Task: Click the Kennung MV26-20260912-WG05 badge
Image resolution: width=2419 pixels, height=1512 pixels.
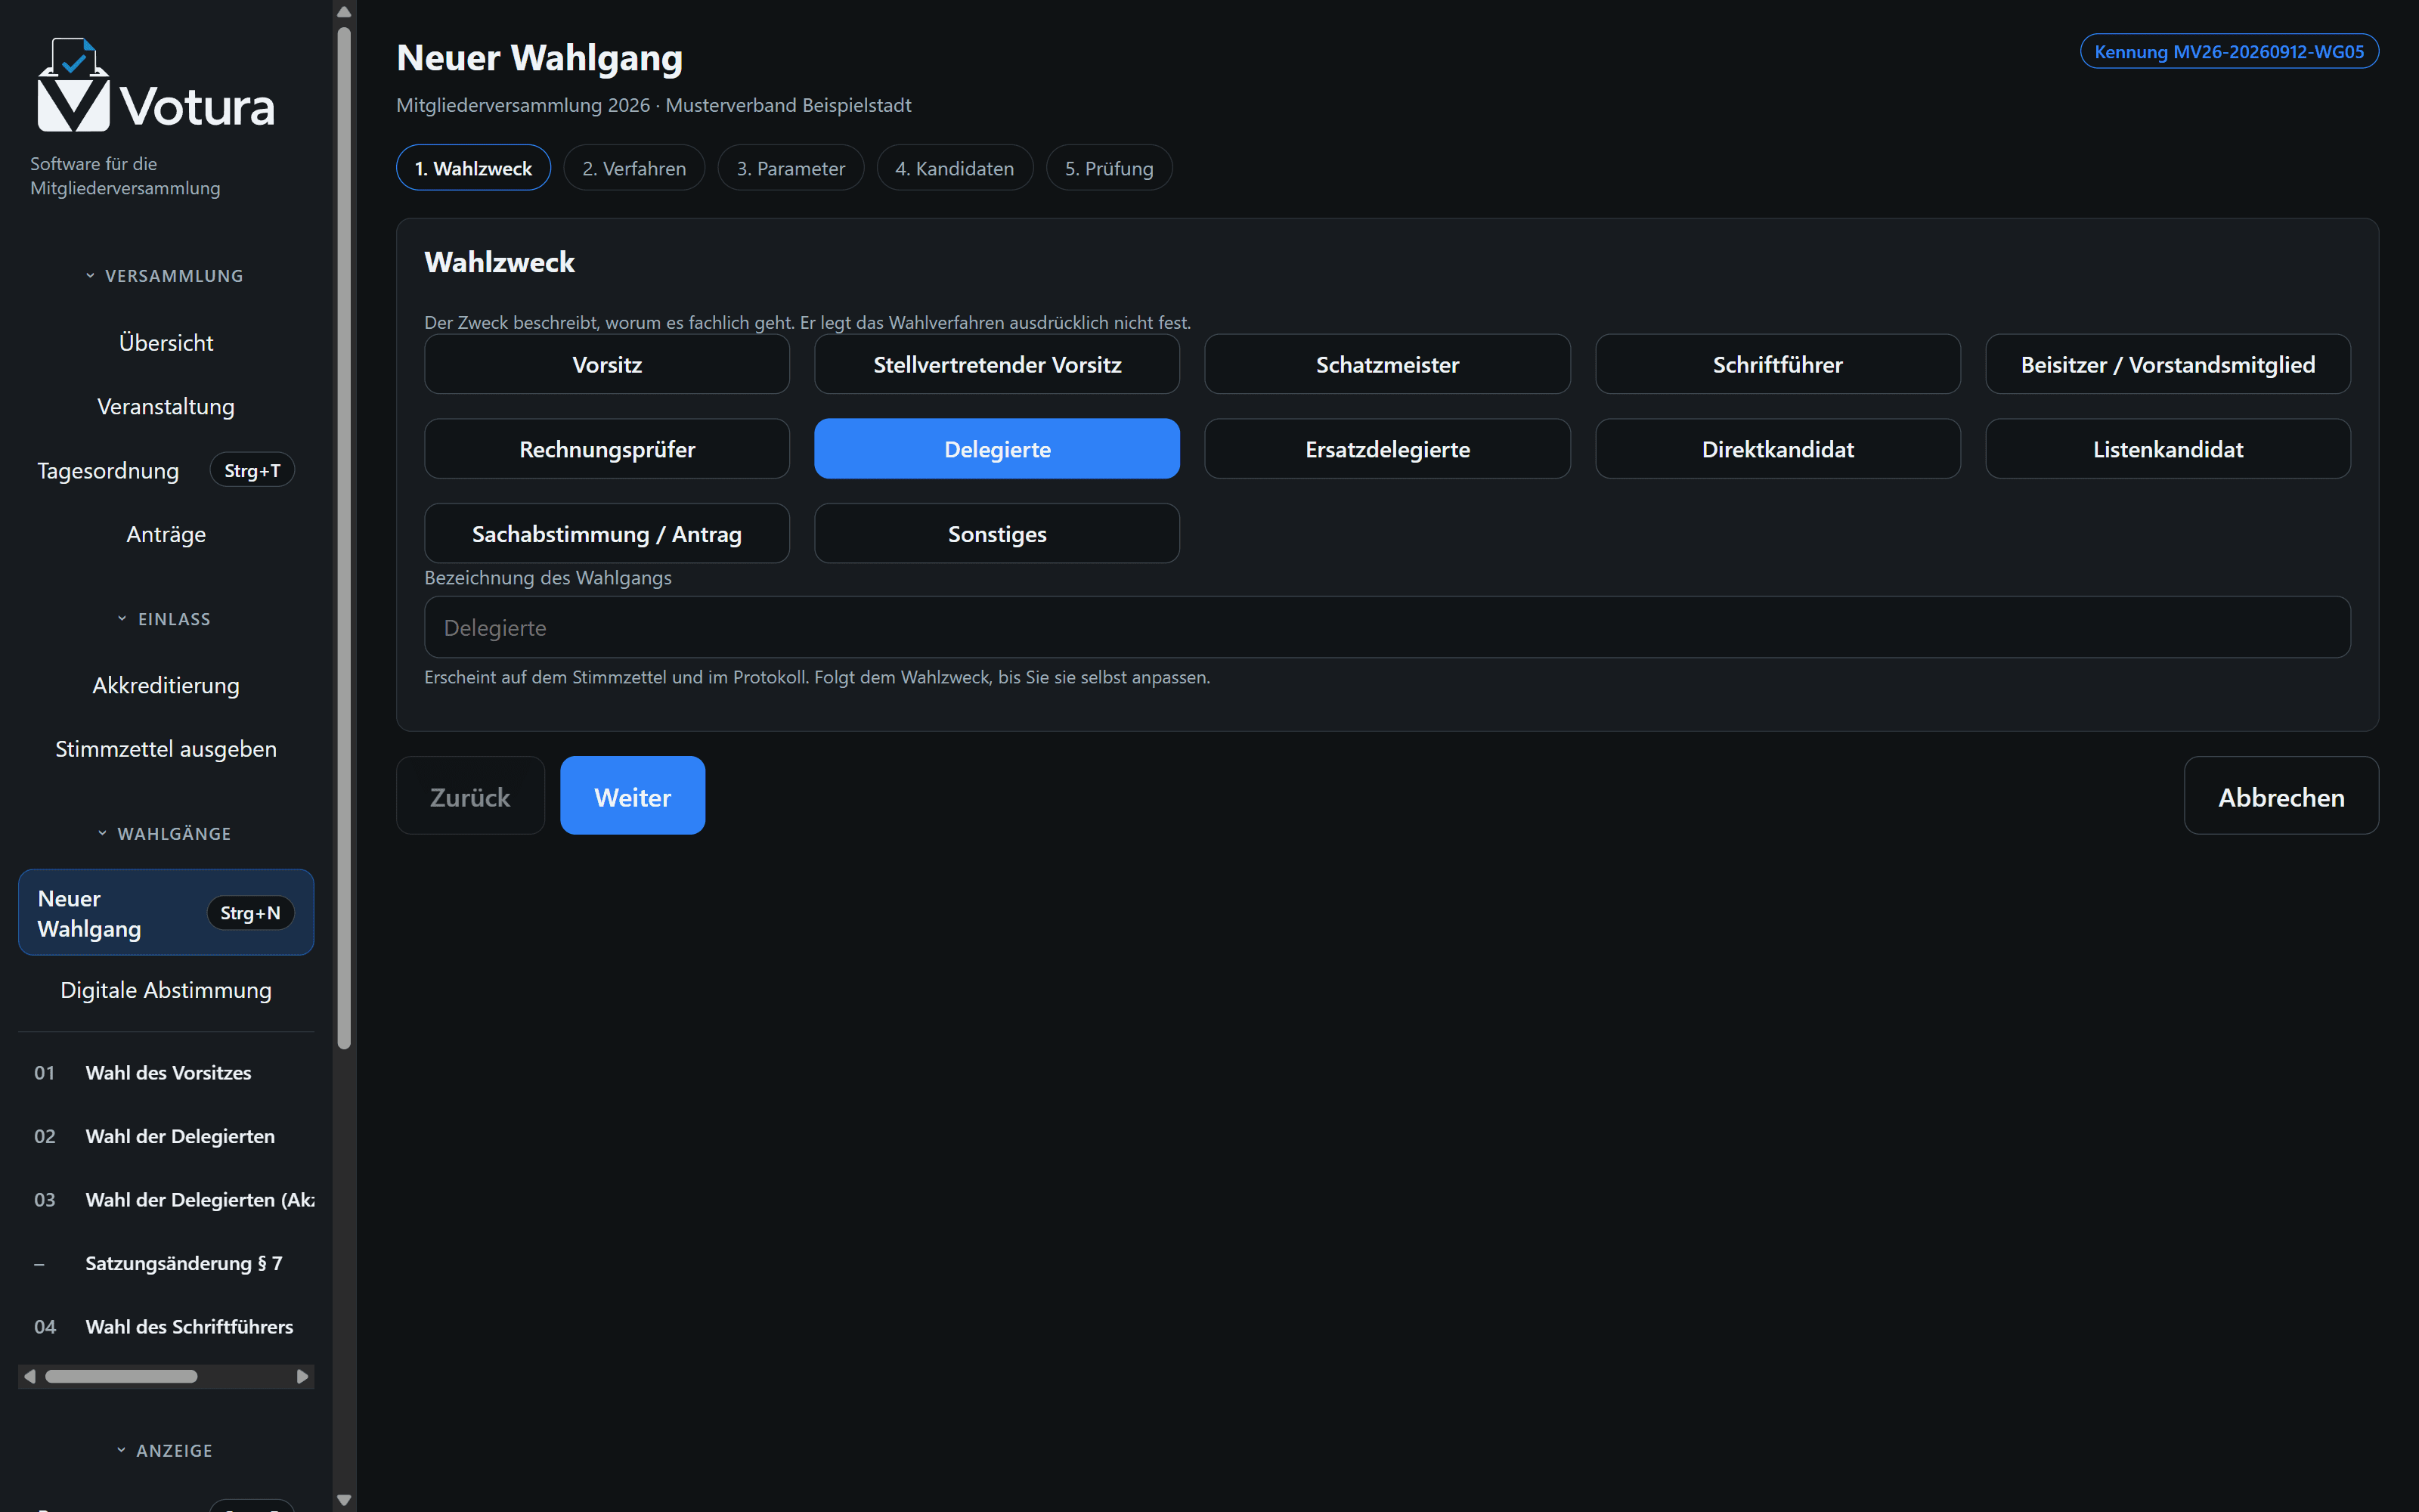Action: [x=2229, y=52]
